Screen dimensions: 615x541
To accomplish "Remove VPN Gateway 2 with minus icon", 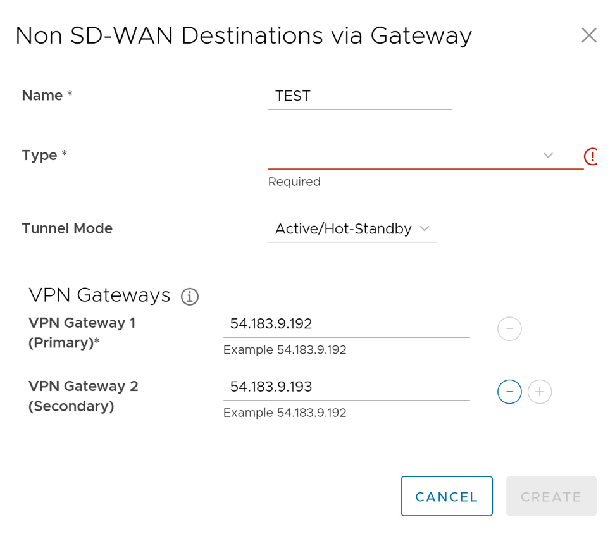I will pos(509,392).
